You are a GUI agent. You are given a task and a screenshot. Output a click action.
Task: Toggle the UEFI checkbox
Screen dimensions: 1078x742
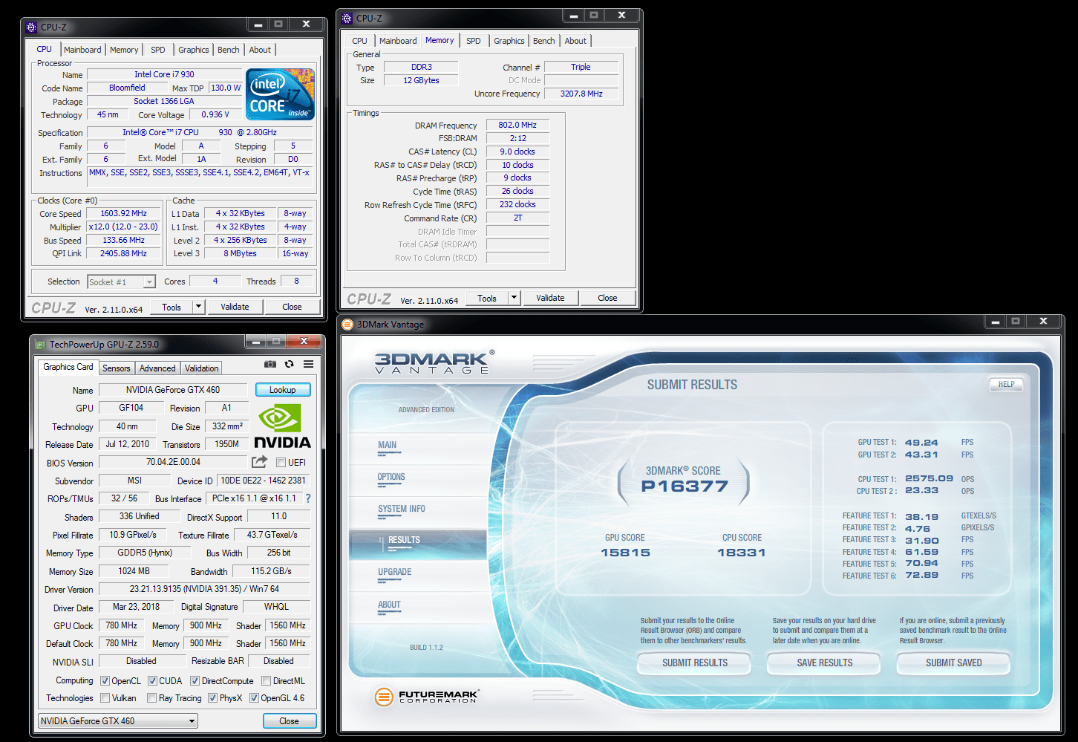point(281,463)
